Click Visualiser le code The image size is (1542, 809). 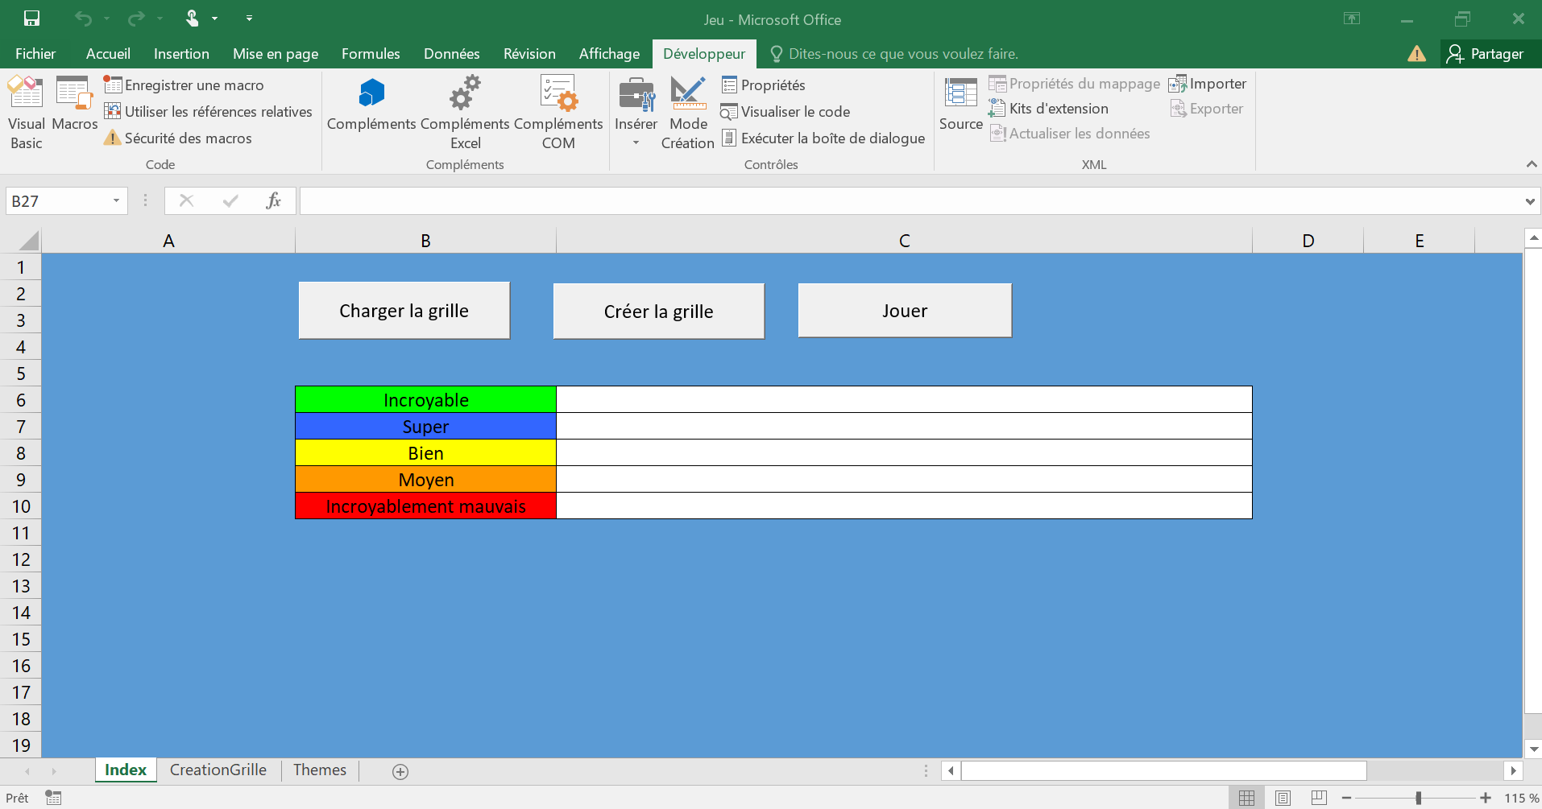786,112
